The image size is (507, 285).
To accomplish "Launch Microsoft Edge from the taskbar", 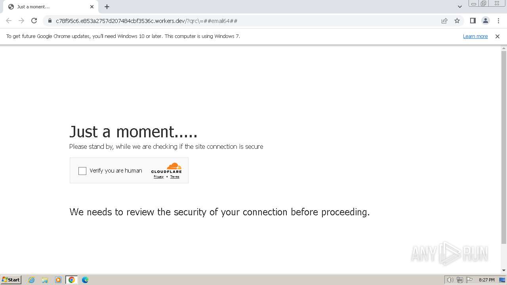I will [x=85, y=280].
